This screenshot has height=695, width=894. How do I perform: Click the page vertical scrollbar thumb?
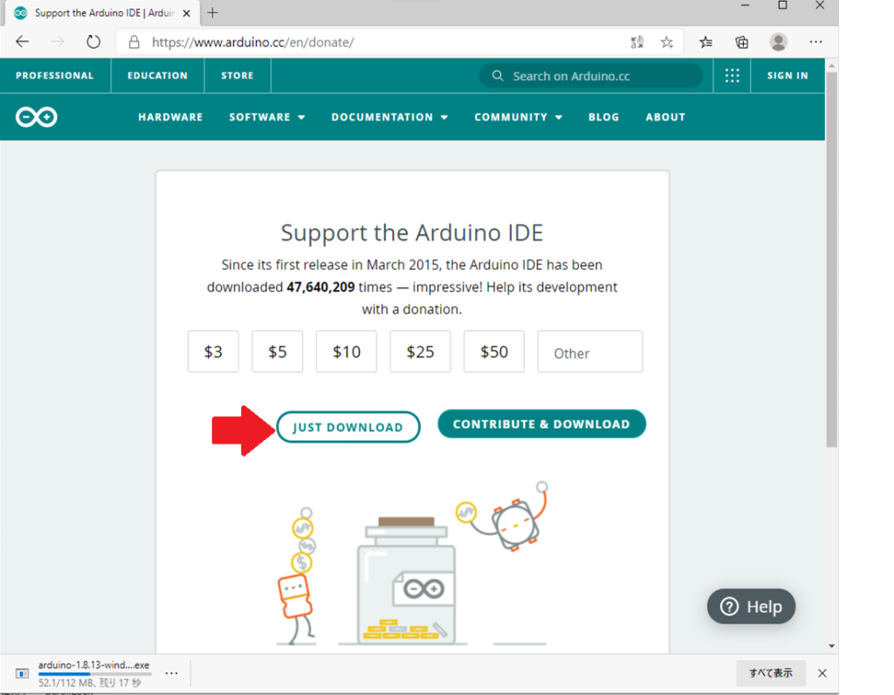point(831,259)
